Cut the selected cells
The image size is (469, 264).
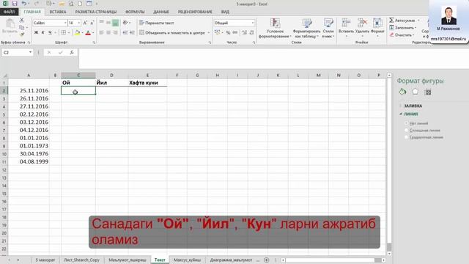(x=21, y=20)
